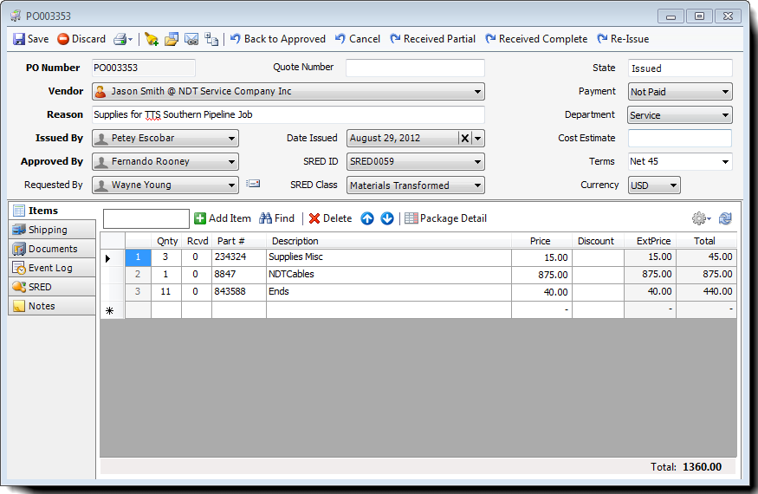
Task: Click Cancel in the toolbar
Action: 357,39
